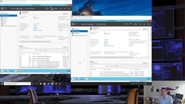Go back in FS1 Server Manager

pos(73,24)
